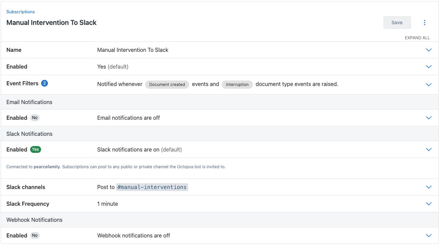Click the 1 minute Slack Frequency value
The image size is (439, 245).
coord(107,204)
